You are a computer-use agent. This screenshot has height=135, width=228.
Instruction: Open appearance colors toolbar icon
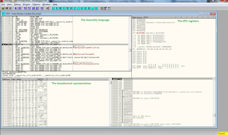click(x=105, y=8)
